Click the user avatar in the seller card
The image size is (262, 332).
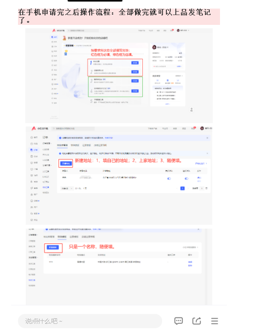coord(155,47)
